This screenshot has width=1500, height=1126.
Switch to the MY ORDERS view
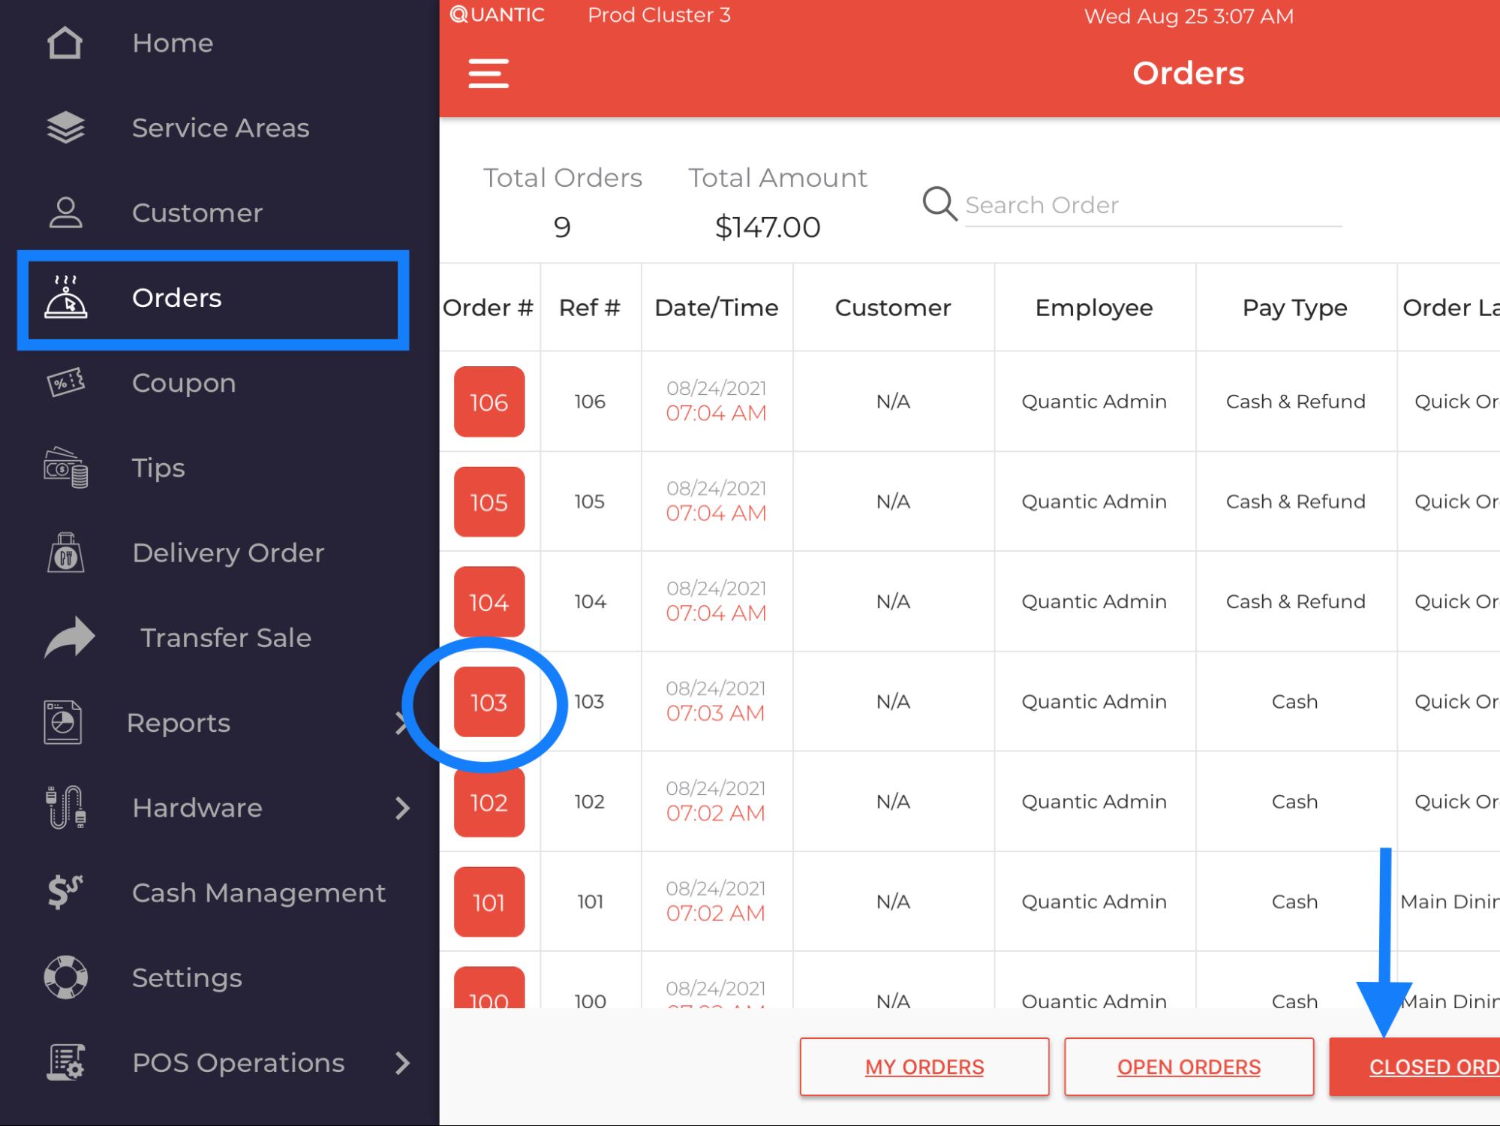(924, 1067)
